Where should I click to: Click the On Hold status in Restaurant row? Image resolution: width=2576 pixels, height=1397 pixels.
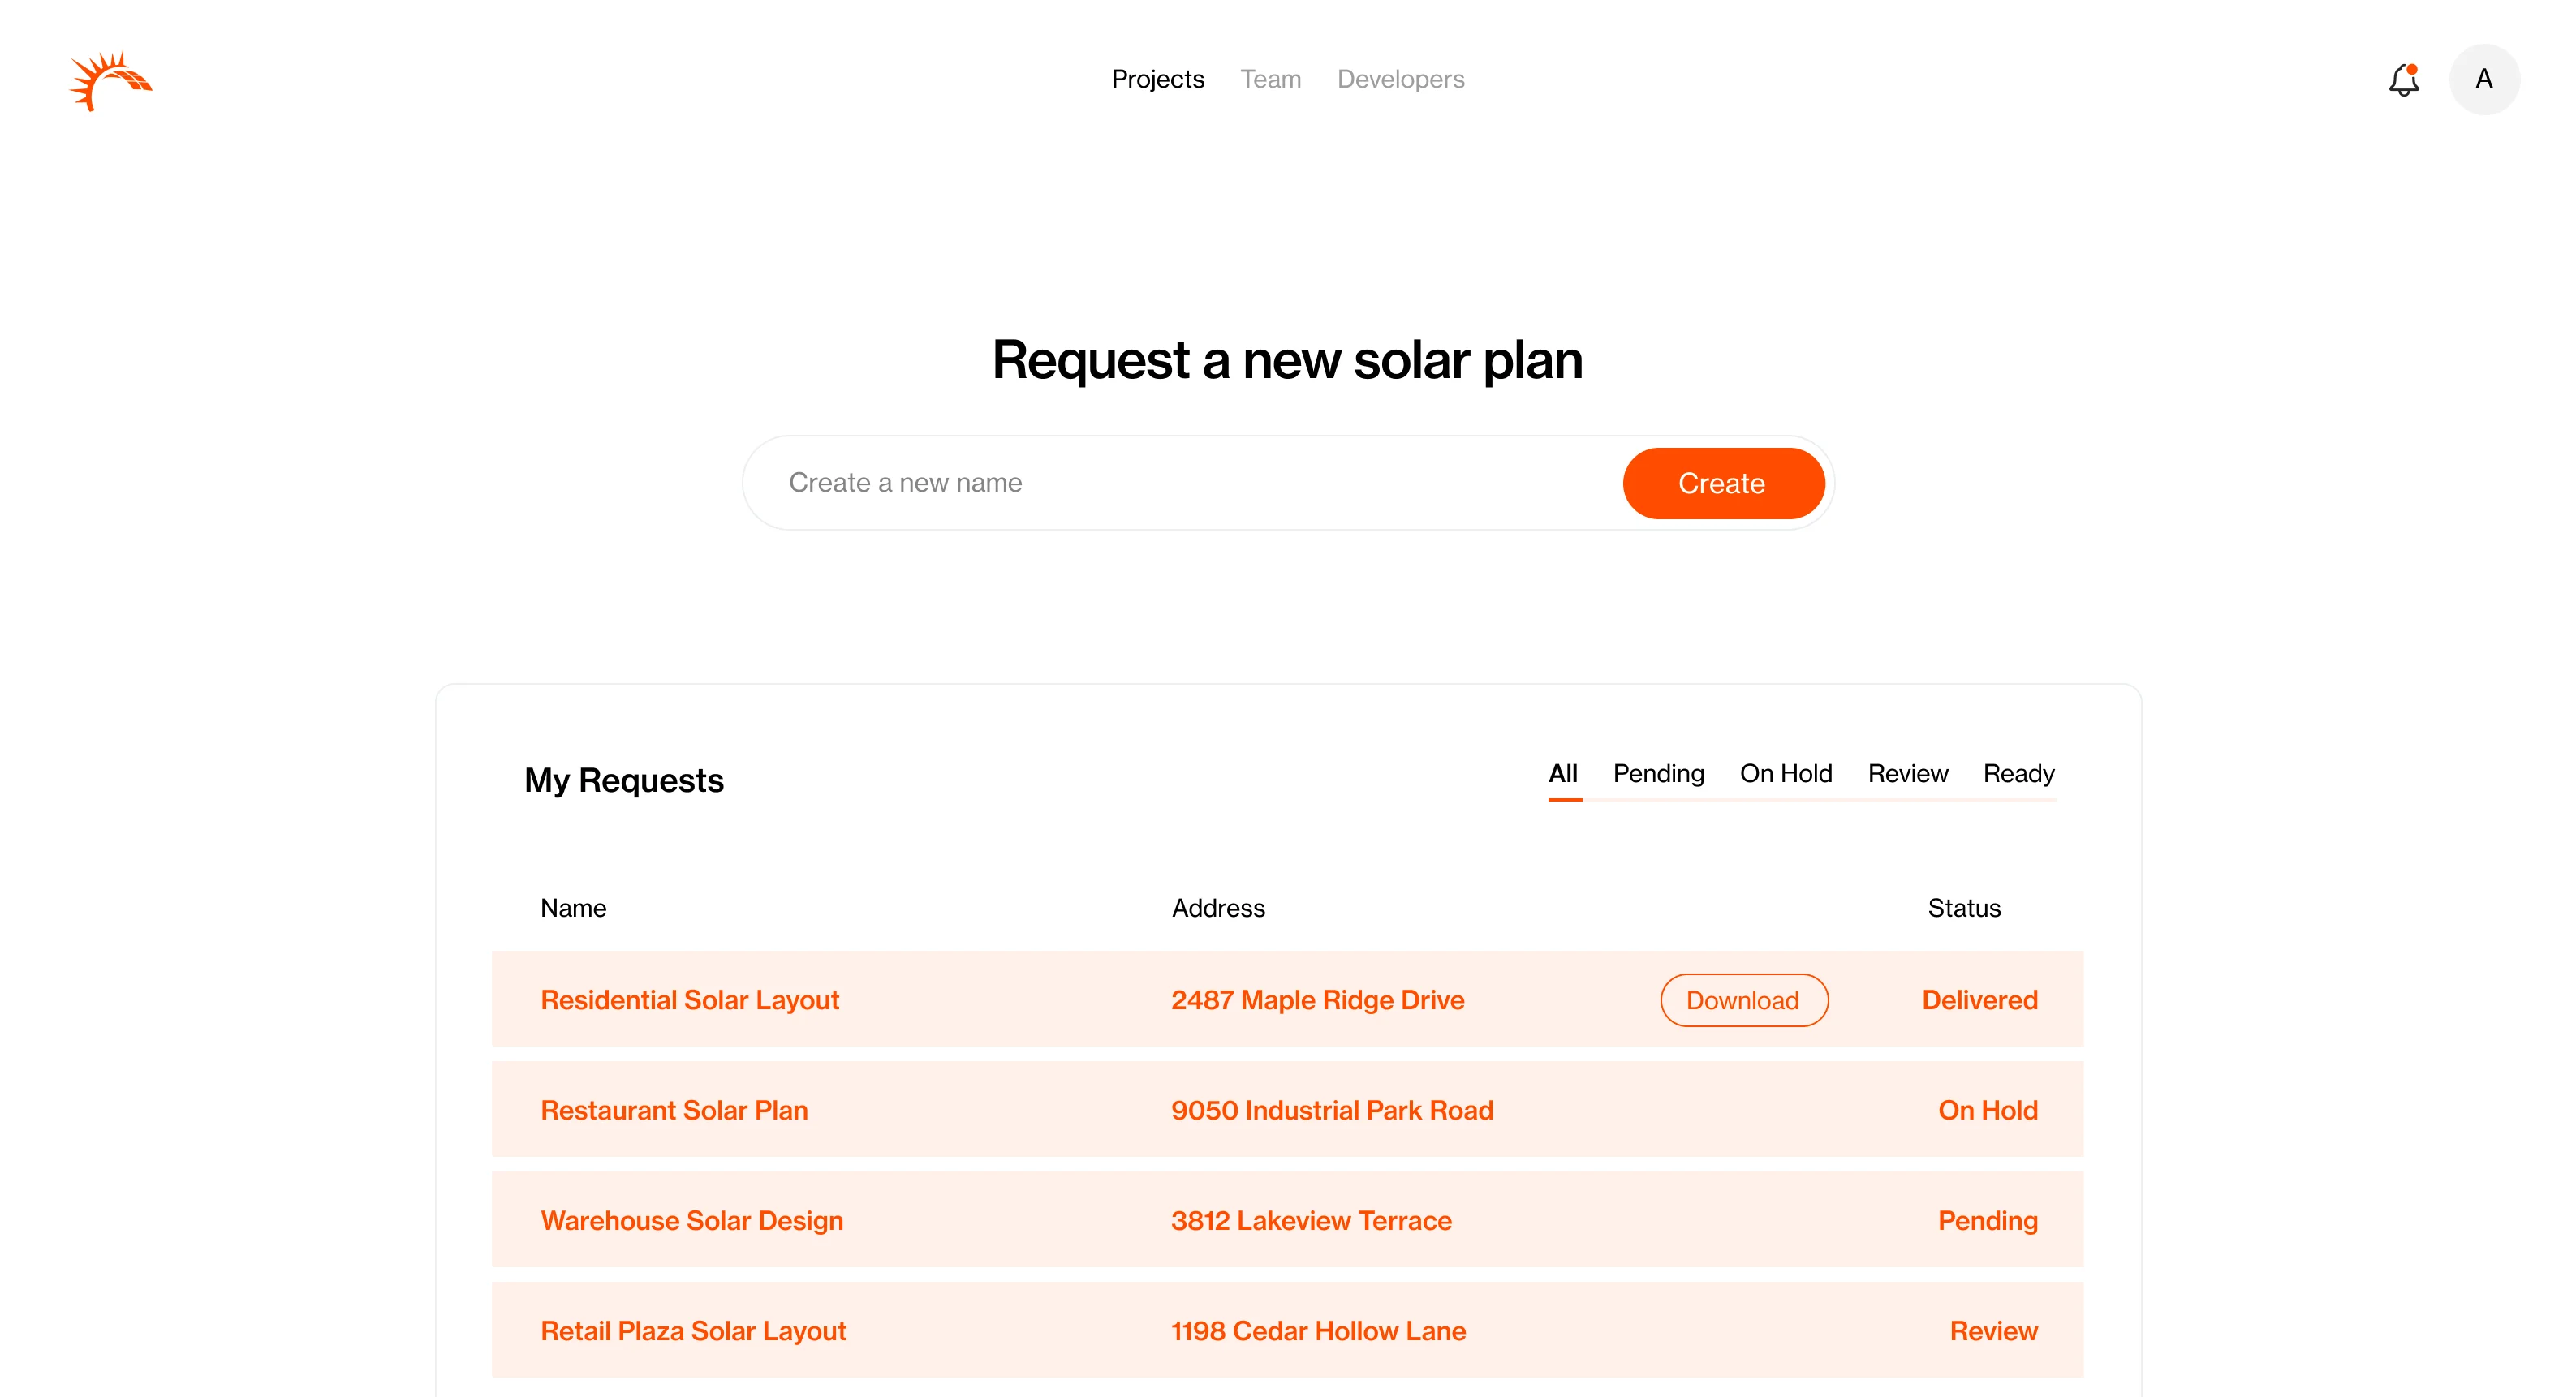(x=1987, y=1110)
